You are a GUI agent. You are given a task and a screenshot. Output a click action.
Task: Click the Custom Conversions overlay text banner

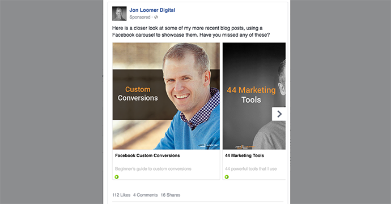click(x=138, y=94)
